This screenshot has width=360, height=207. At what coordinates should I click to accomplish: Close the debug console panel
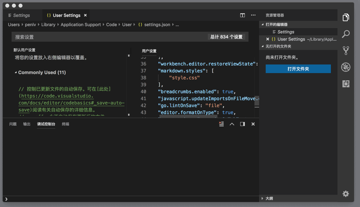coord(253,124)
